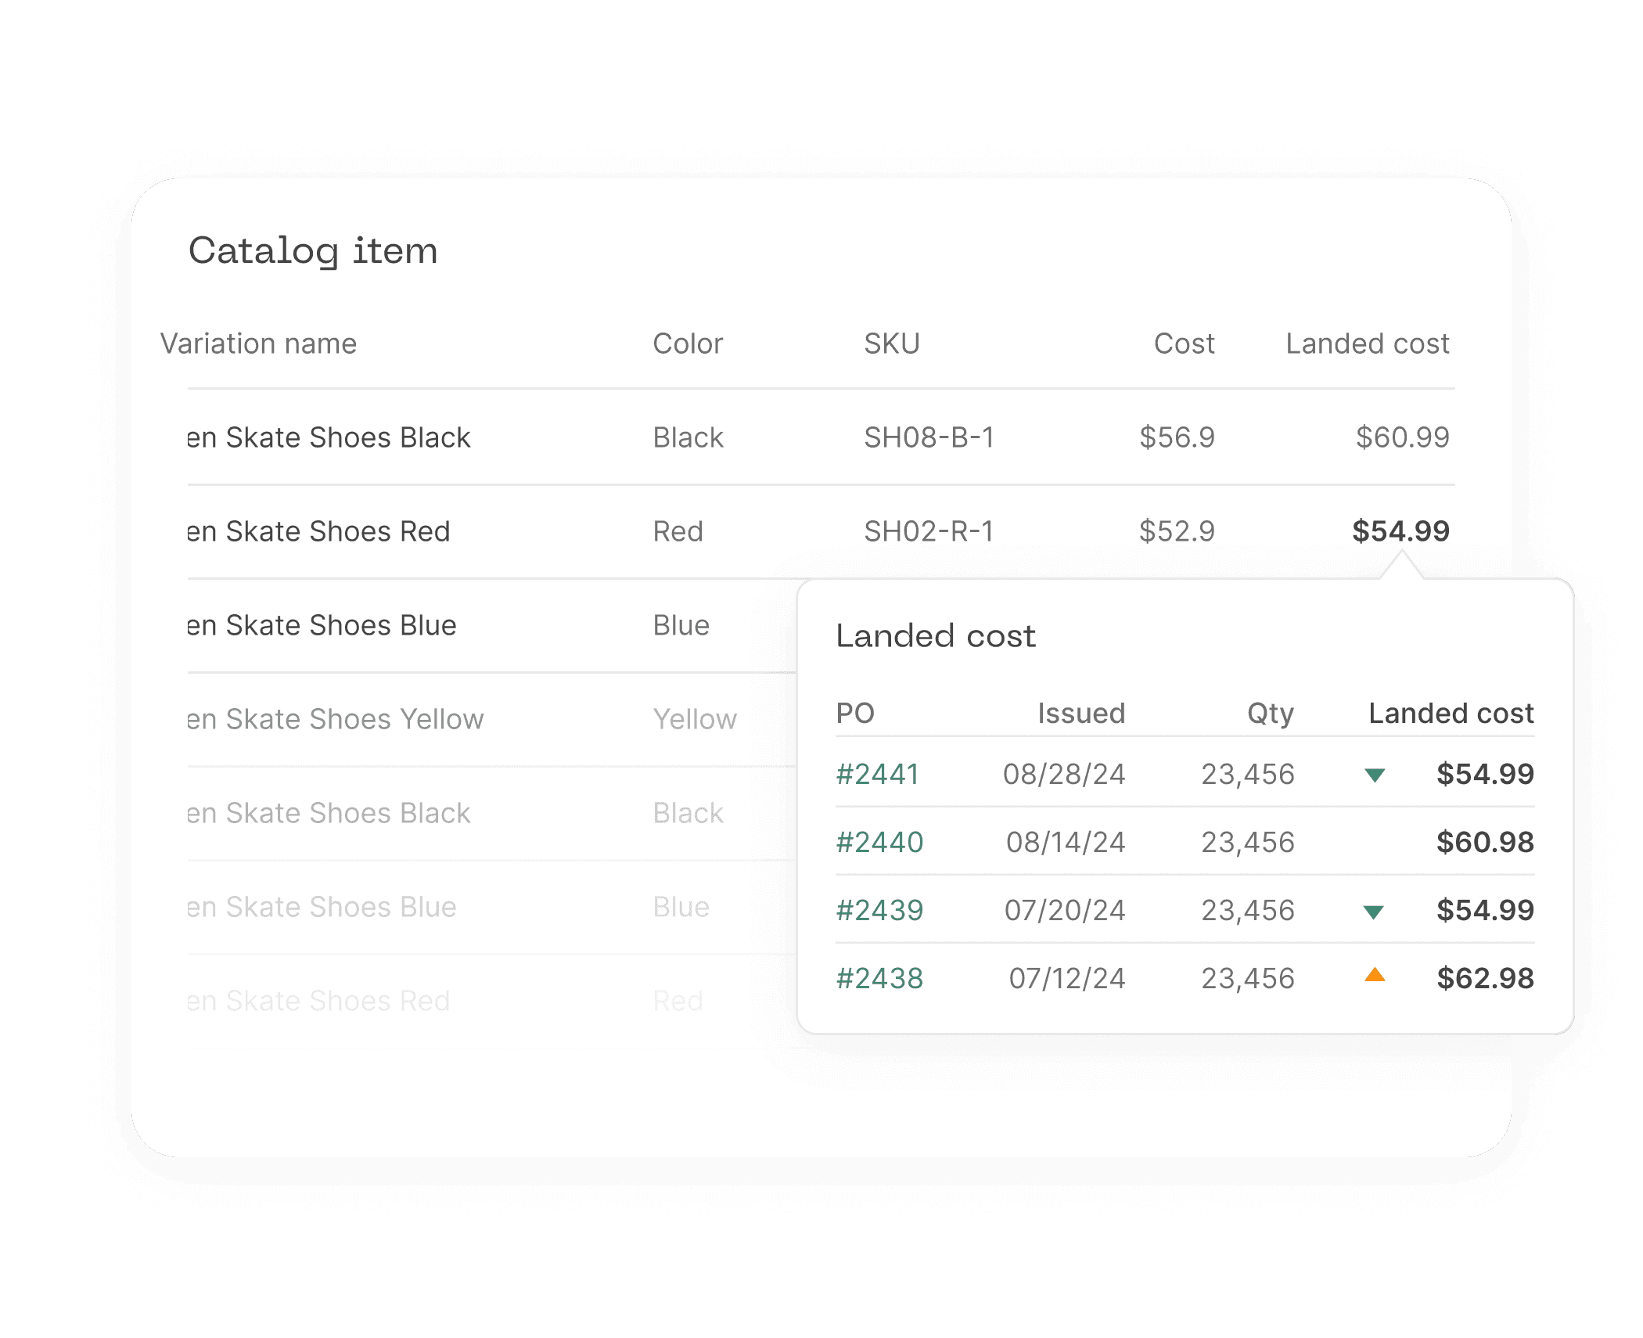The height and width of the screenshot is (1338, 1643).
Task: Select the Skate Shoes Black row SH08-B-1
Action: tap(329, 437)
